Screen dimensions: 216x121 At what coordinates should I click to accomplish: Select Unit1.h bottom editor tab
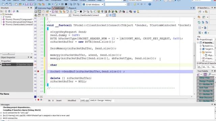tap(93, 100)
